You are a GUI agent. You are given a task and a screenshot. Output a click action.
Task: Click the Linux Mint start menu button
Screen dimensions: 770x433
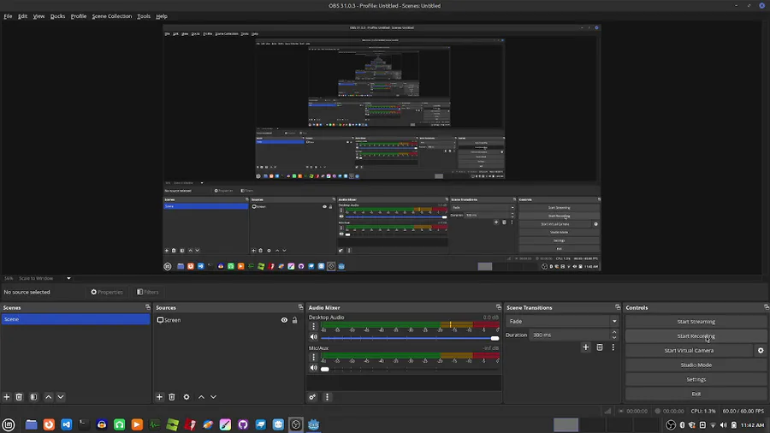click(x=9, y=424)
